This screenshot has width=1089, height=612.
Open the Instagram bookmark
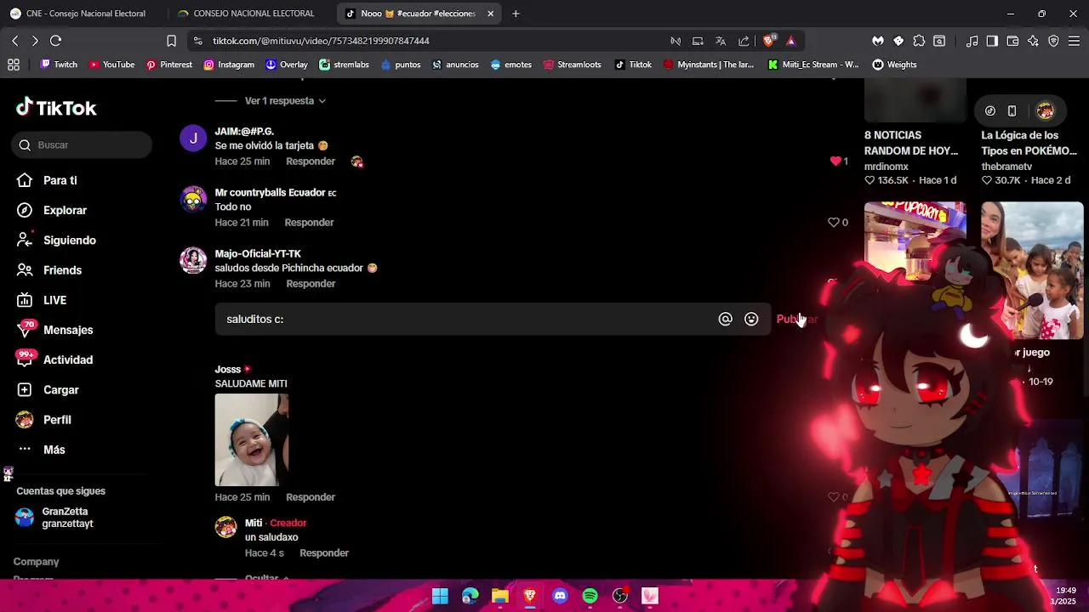[x=229, y=65]
